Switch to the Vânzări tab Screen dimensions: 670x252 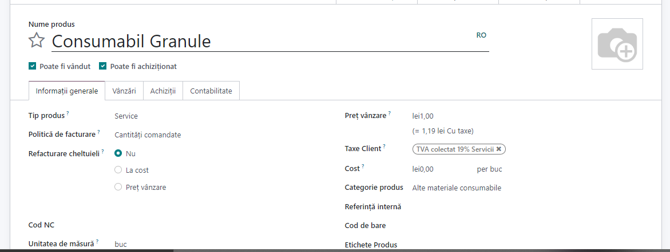(124, 91)
